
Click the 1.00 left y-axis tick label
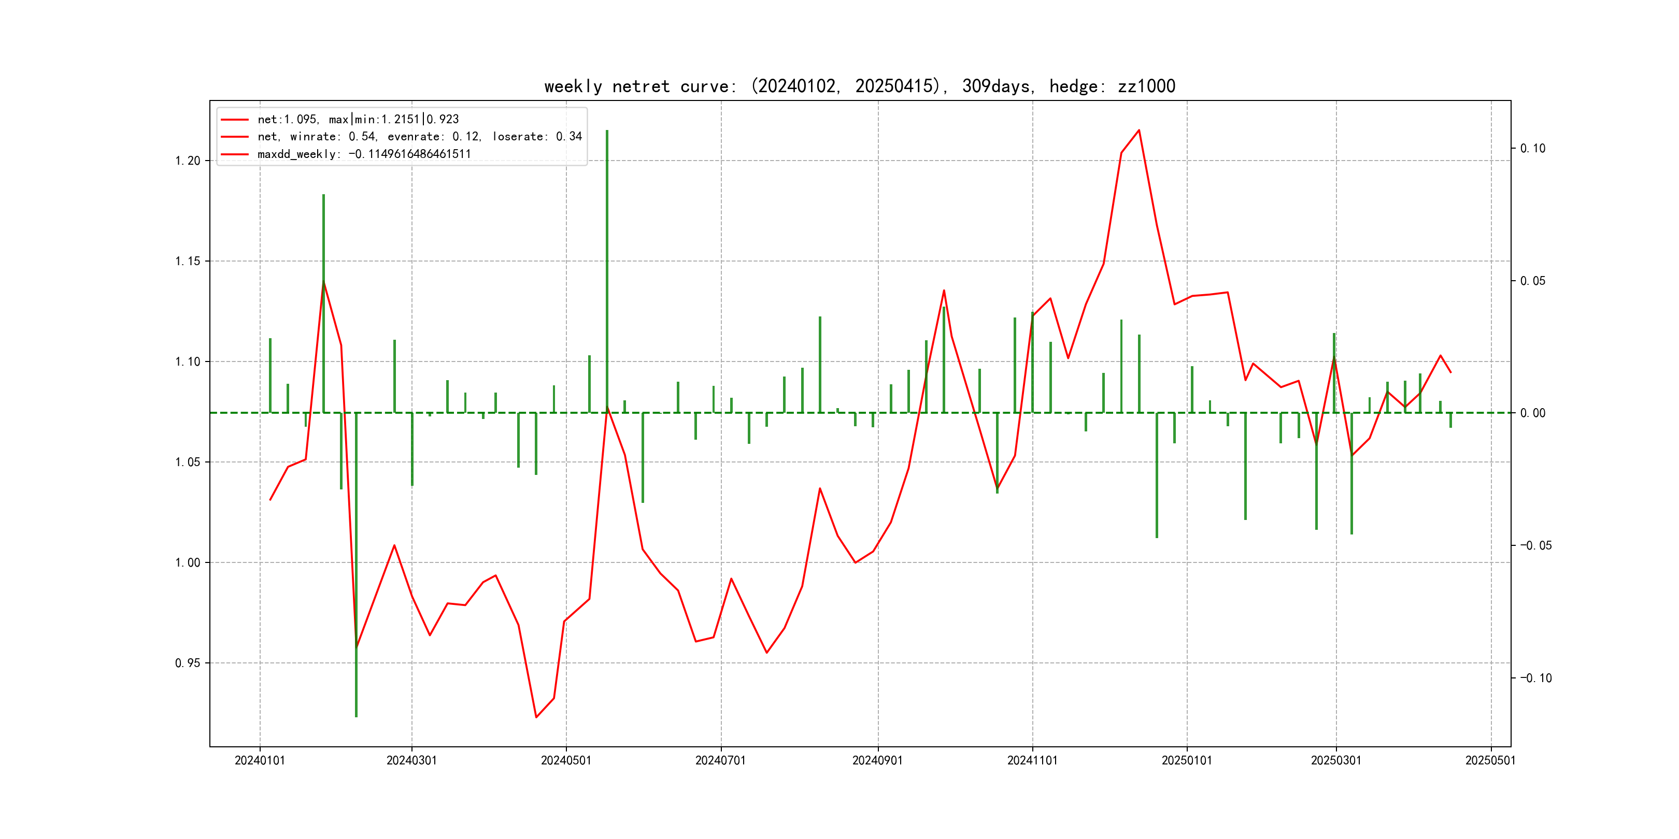(x=188, y=563)
